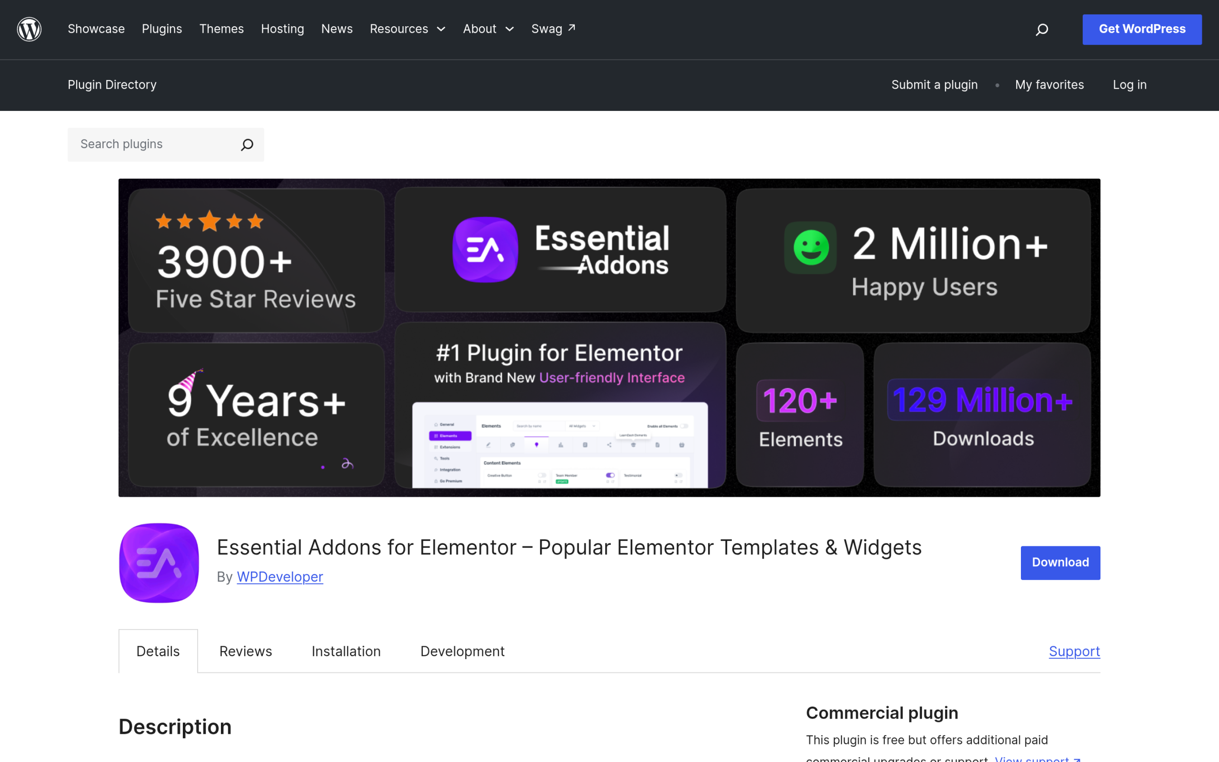This screenshot has width=1219, height=762.
Task: Open Hosting in top navigation
Action: (282, 29)
